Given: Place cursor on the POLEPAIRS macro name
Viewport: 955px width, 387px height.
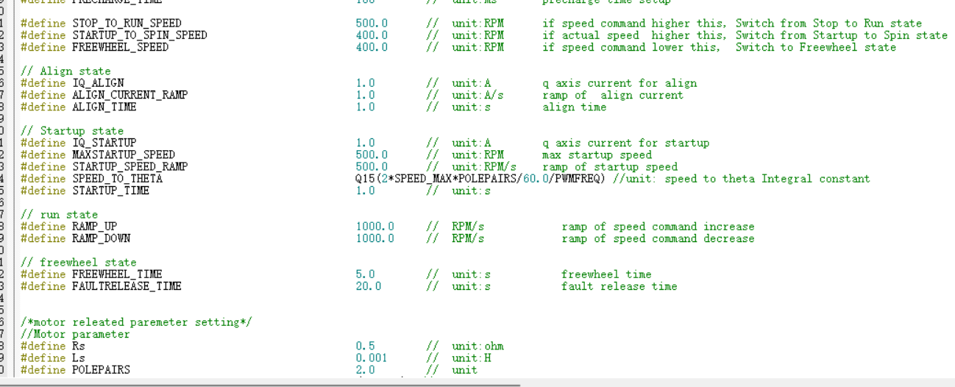Looking at the screenshot, I should [x=101, y=370].
